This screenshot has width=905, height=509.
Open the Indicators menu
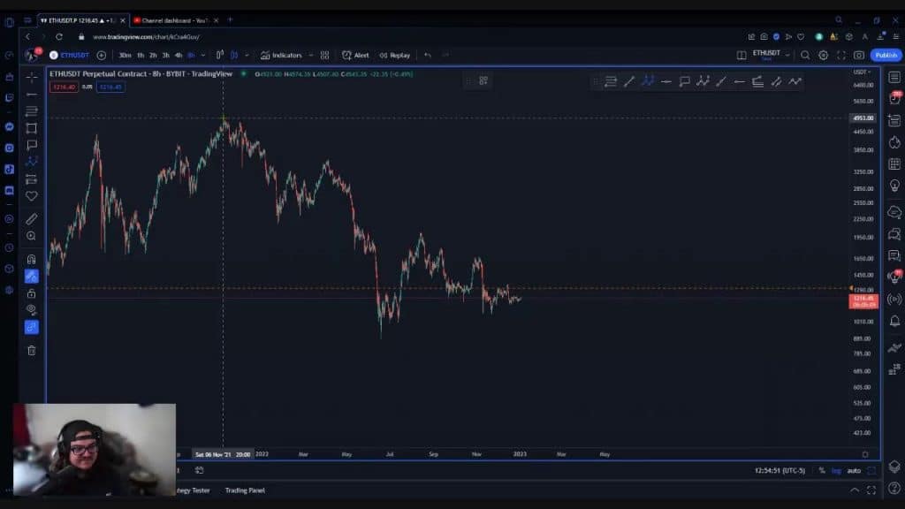point(281,55)
